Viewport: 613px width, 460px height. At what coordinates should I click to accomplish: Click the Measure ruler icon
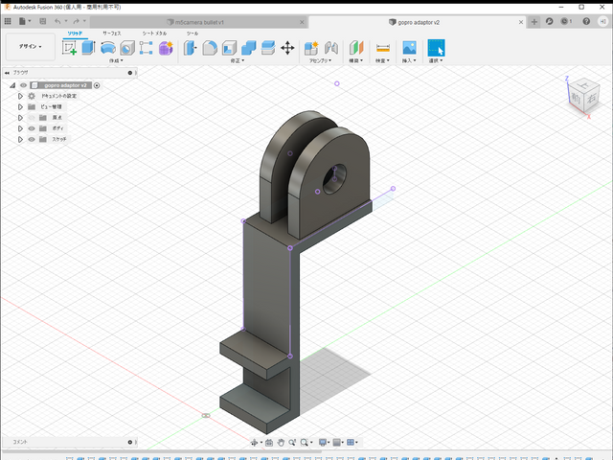click(383, 48)
